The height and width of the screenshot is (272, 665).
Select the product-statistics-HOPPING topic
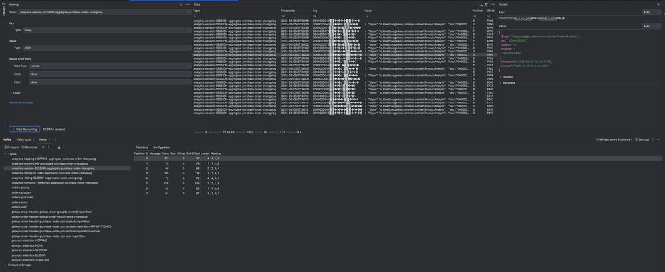[x=29, y=241]
